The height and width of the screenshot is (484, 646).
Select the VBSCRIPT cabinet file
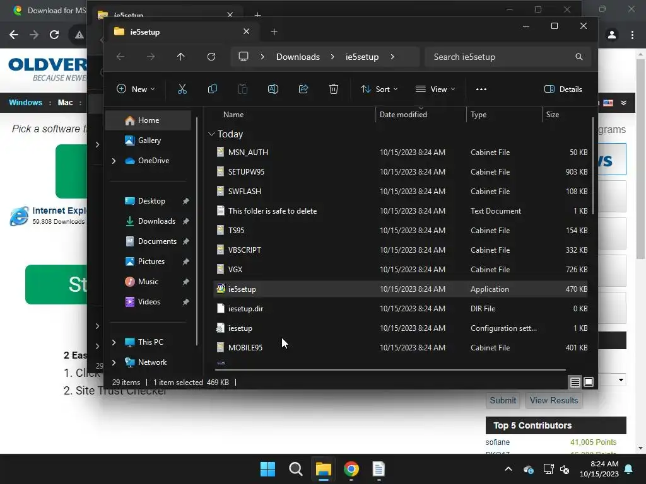pyautogui.click(x=401, y=250)
